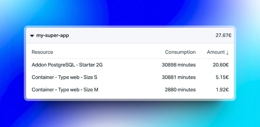Sort by the Consumption column header
This screenshot has width=260, height=127.
(x=180, y=52)
